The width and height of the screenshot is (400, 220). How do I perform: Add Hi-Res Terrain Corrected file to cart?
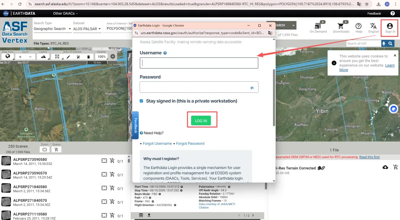[396, 167]
